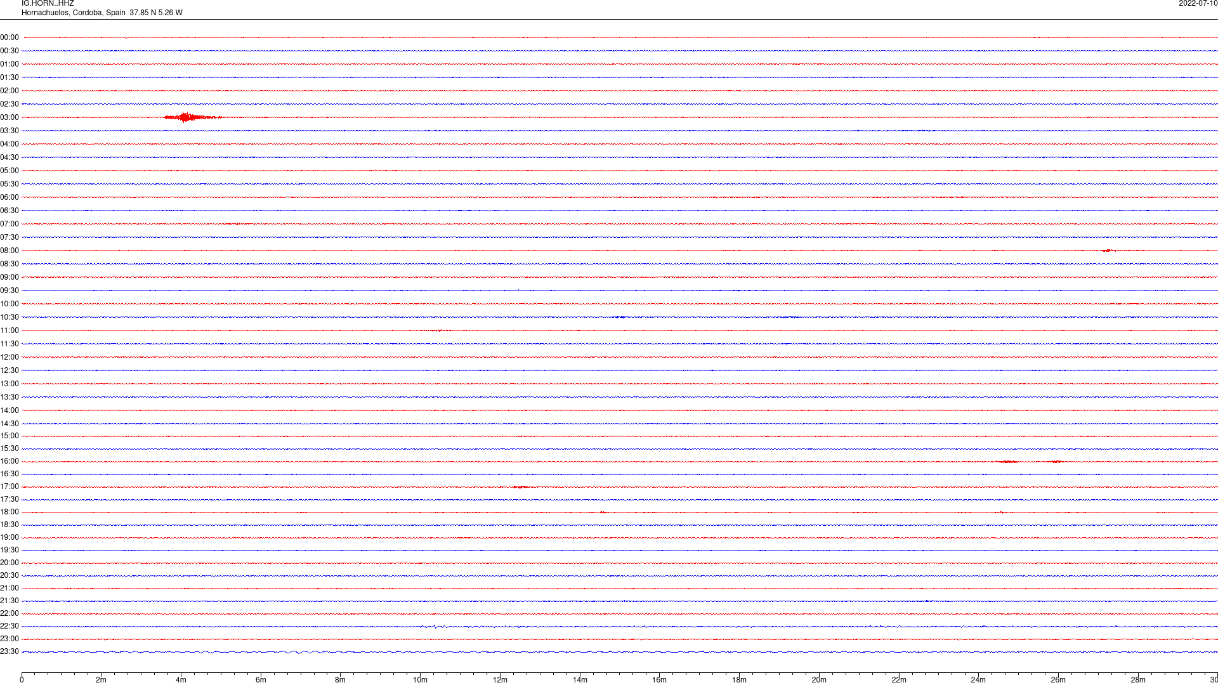
Task: Click the 22:30 trace time label
Action: pyautogui.click(x=10, y=626)
